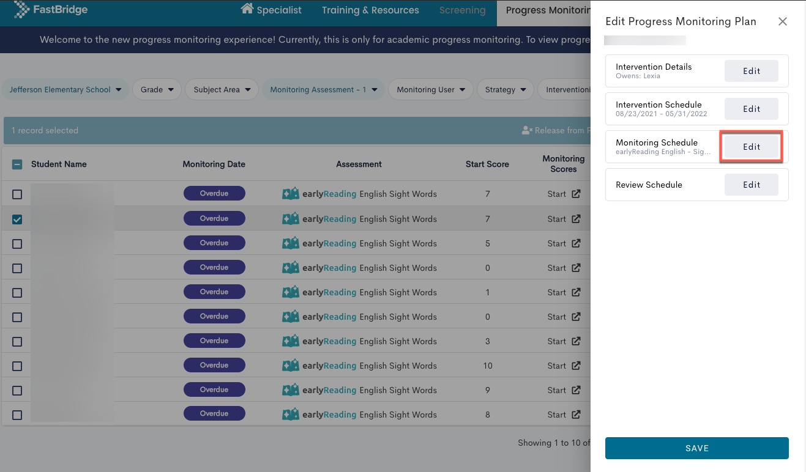
Task: Open Start link icon for score 1 row
Action: pyautogui.click(x=576, y=292)
